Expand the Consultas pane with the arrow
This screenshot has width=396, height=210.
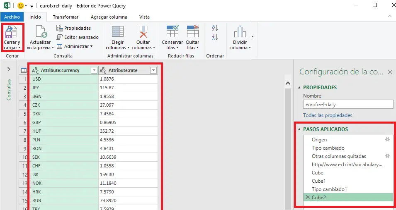click(x=9, y=69)
